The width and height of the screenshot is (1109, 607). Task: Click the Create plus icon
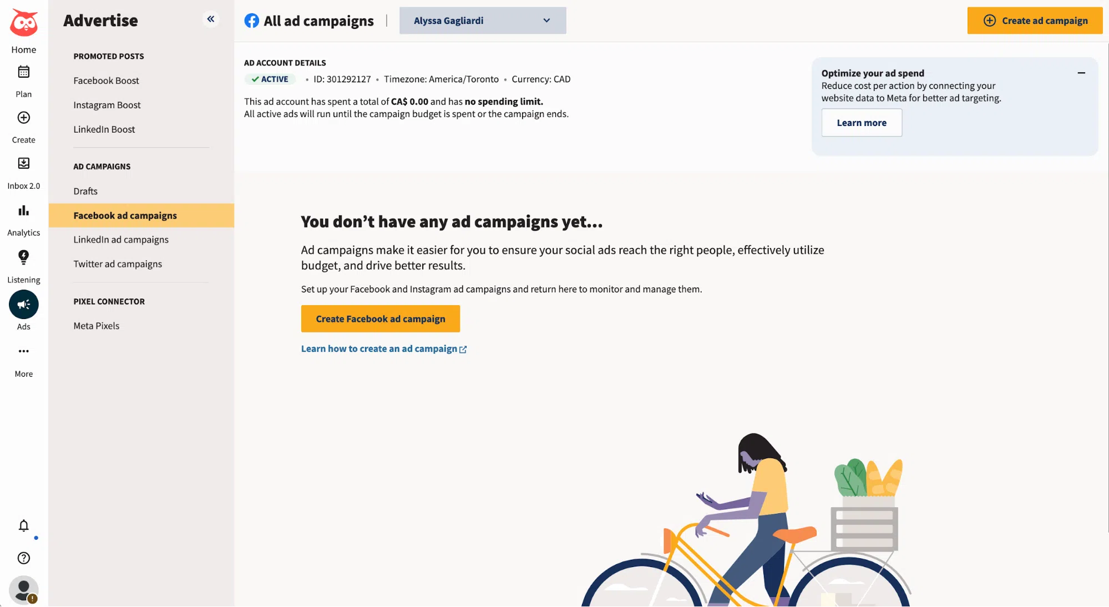pos(23,118)
